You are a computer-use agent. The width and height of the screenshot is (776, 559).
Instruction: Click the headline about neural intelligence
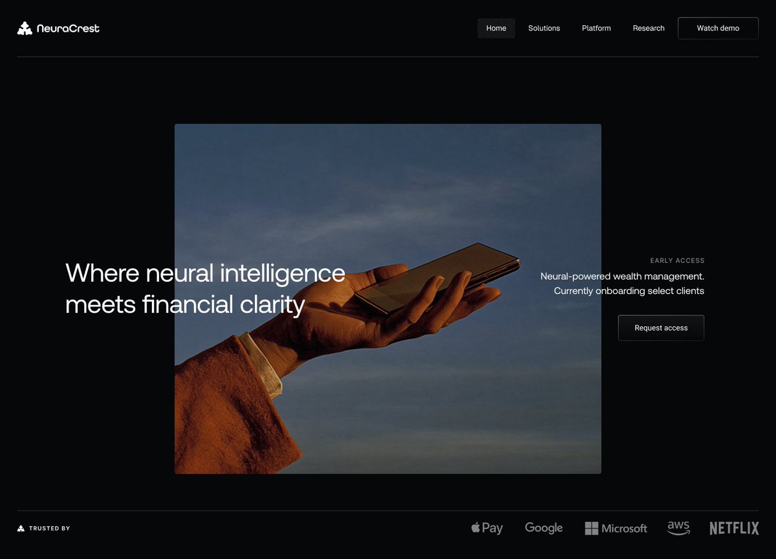(x=205, y=289)
